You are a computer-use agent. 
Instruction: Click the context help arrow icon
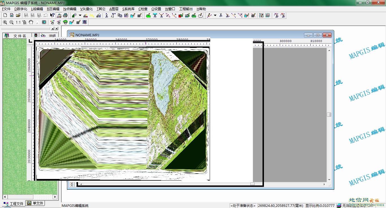coord(52,15)
